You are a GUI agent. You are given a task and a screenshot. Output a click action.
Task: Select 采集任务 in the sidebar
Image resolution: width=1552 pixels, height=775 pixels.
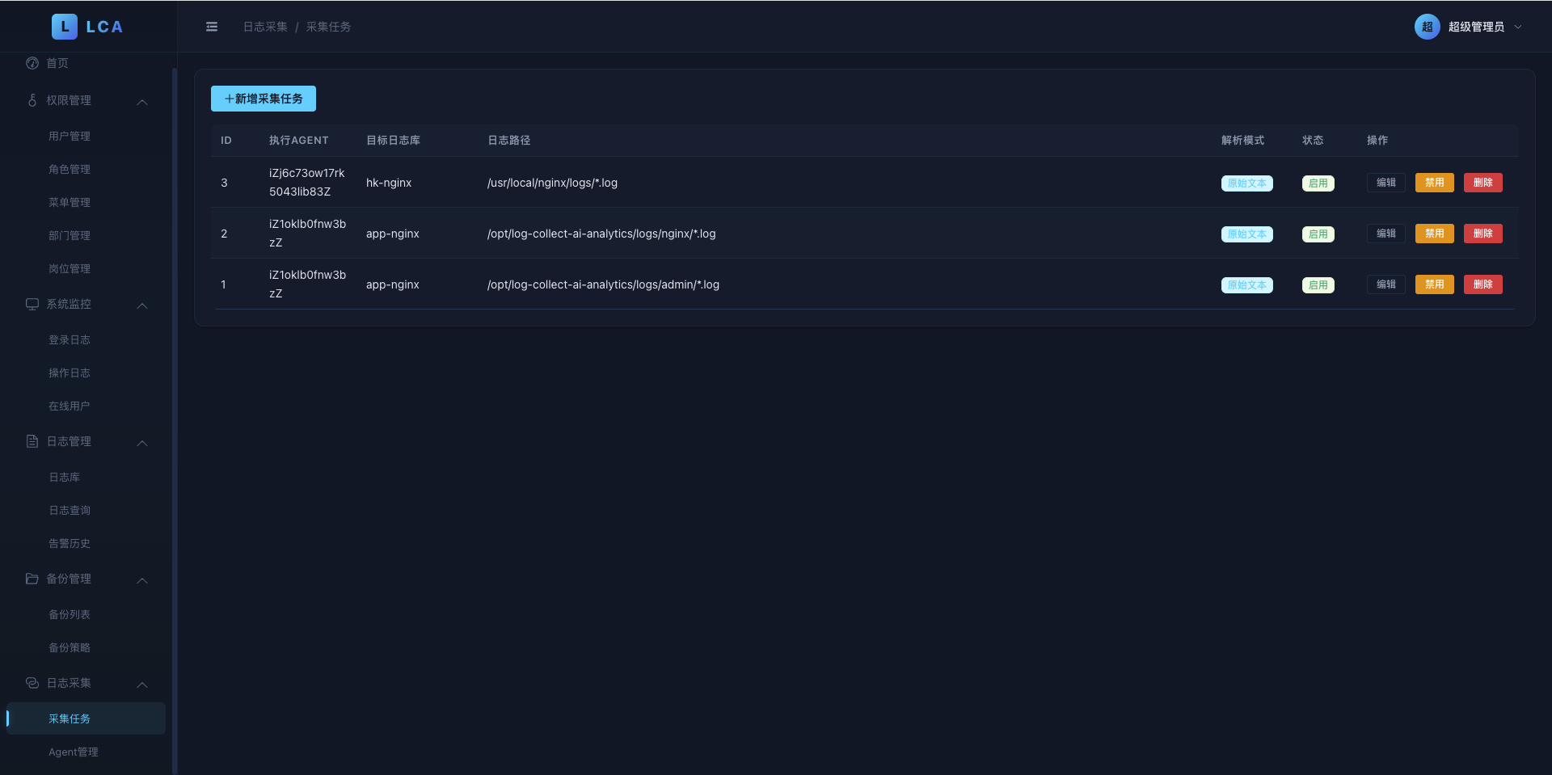click(x=86, y=718)
